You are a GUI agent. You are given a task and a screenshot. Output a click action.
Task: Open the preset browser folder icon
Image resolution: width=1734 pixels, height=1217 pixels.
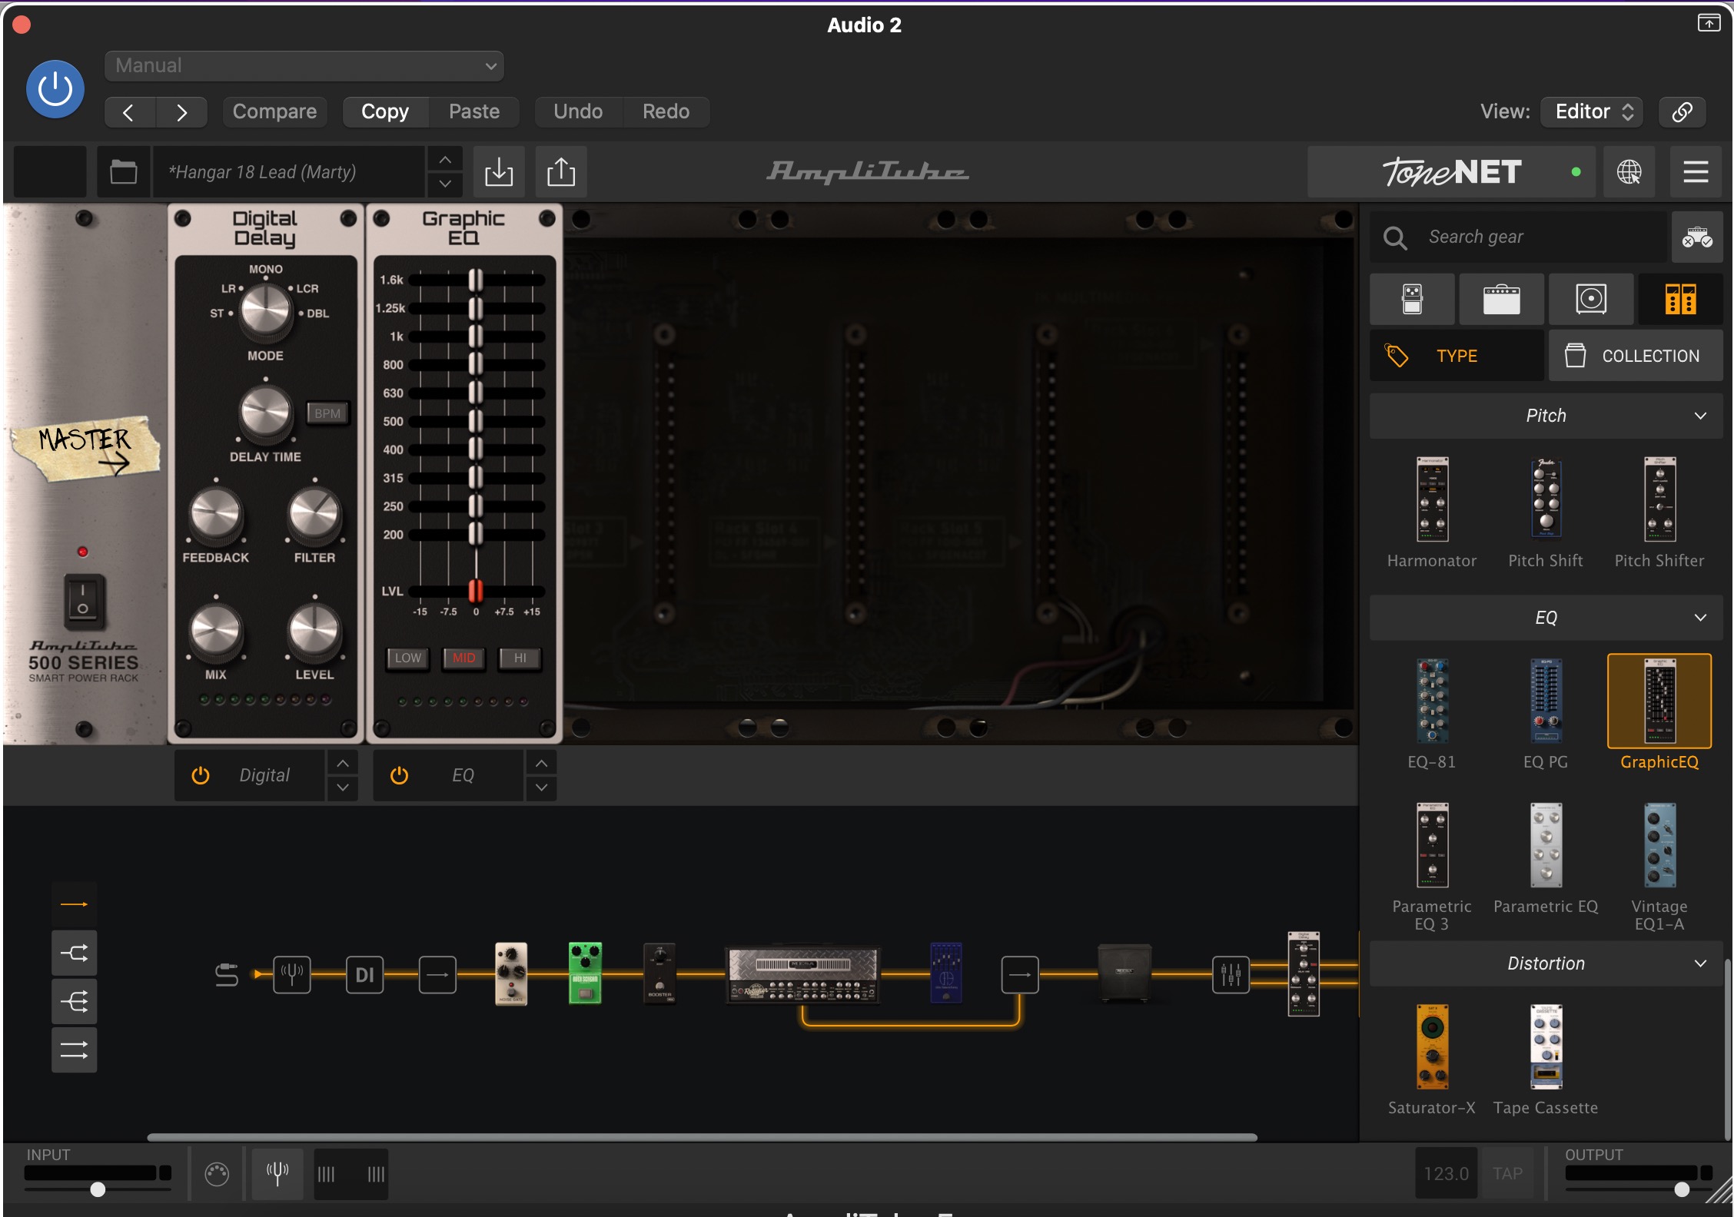(123, 171)
